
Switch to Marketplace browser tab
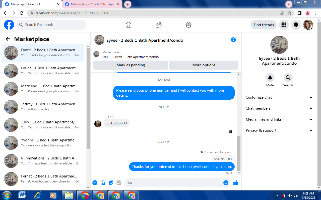(x=92, y=4)
